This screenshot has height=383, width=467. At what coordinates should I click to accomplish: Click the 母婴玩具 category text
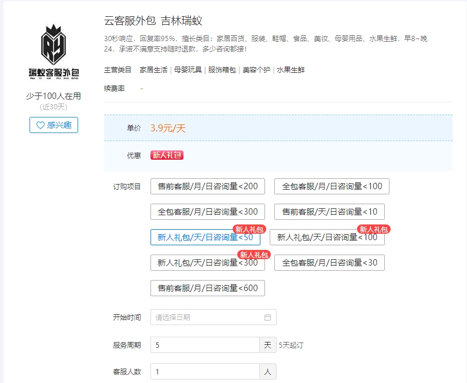click(x=188, y=70)
